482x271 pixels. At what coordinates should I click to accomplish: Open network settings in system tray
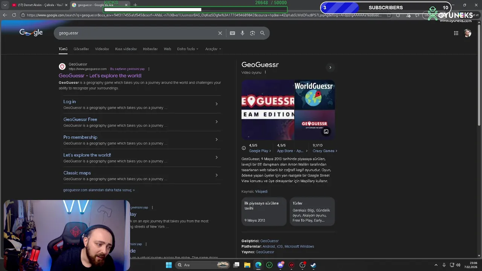click(452, 265)
